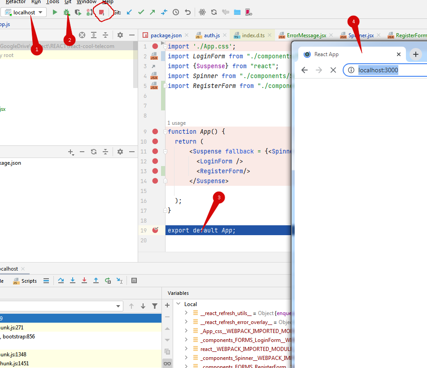Open a new Chrome tab

tap(416, 54)
